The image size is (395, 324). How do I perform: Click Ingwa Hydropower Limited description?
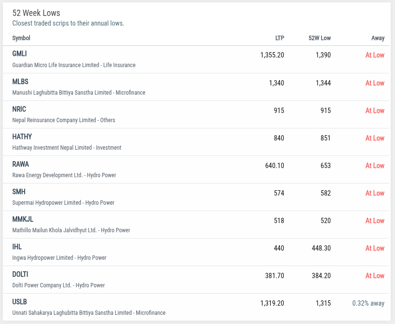pos(59,258)
